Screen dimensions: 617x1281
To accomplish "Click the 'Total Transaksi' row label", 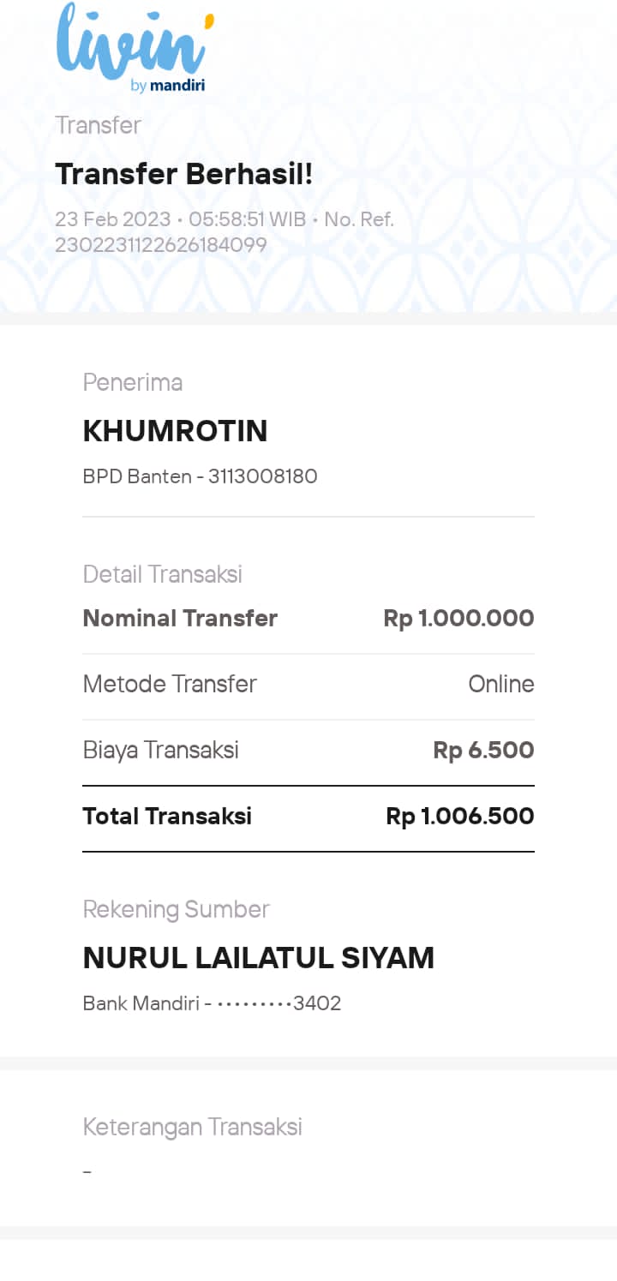I will [x=167, y=817].
